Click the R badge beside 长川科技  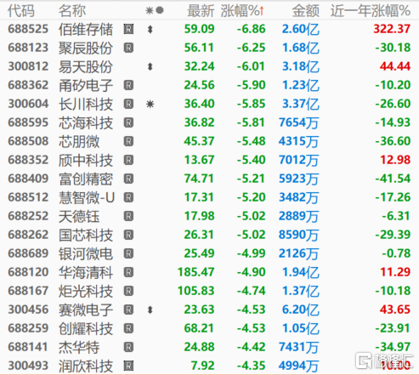point(128,104)
